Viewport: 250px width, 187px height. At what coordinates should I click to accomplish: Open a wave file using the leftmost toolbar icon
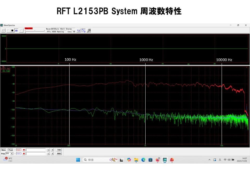pyautogui.click(x=3, y=31)
